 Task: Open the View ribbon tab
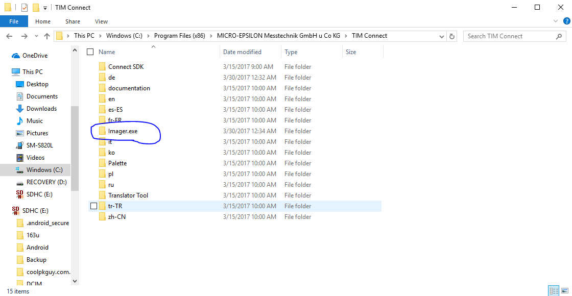(101, 21)
